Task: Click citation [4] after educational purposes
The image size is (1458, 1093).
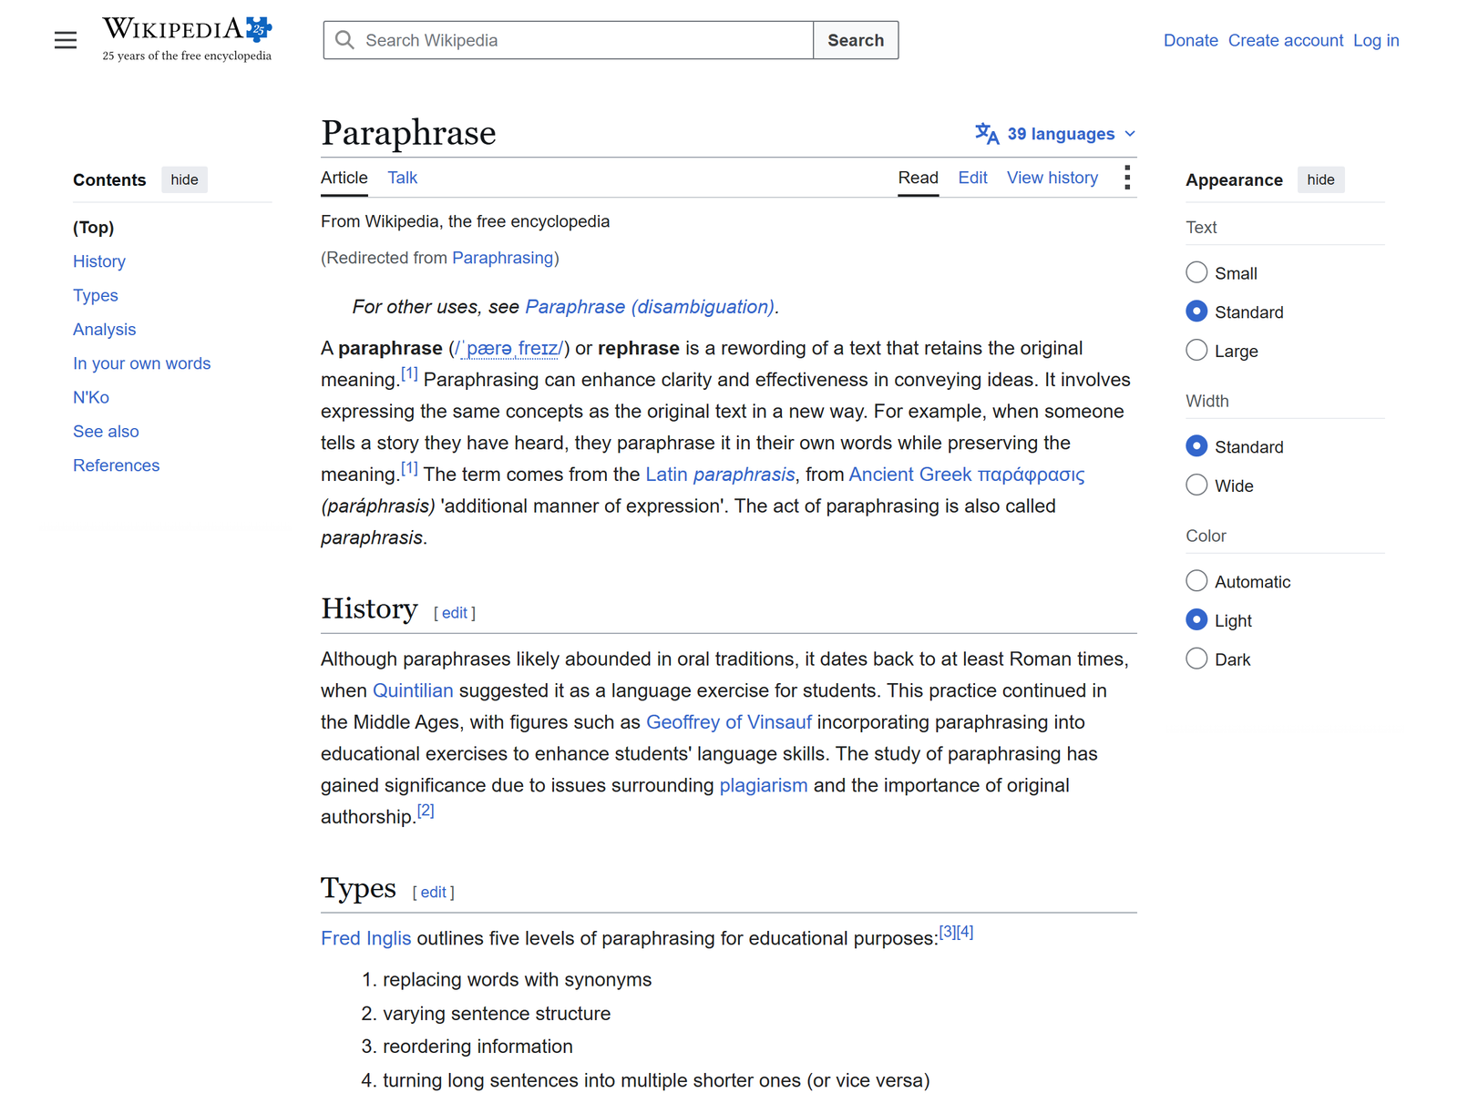Action: tap(965, 932)
